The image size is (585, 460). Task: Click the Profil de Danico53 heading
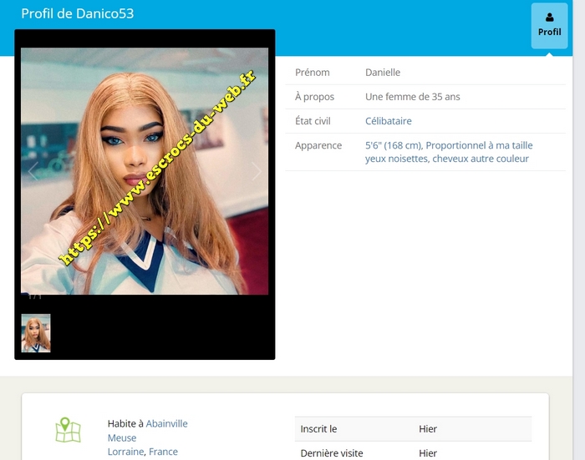pos(77,13)
